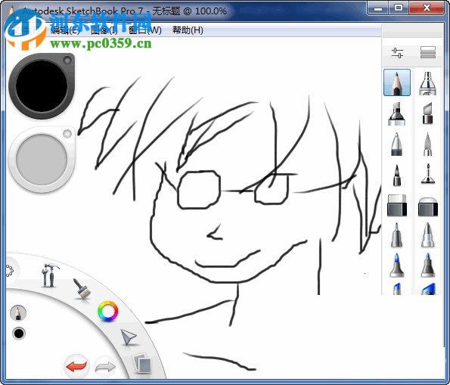Select the gray felt tip marker
Image resolution: width=450 pixels, height=385 pixels.
[x=397, y=235]
